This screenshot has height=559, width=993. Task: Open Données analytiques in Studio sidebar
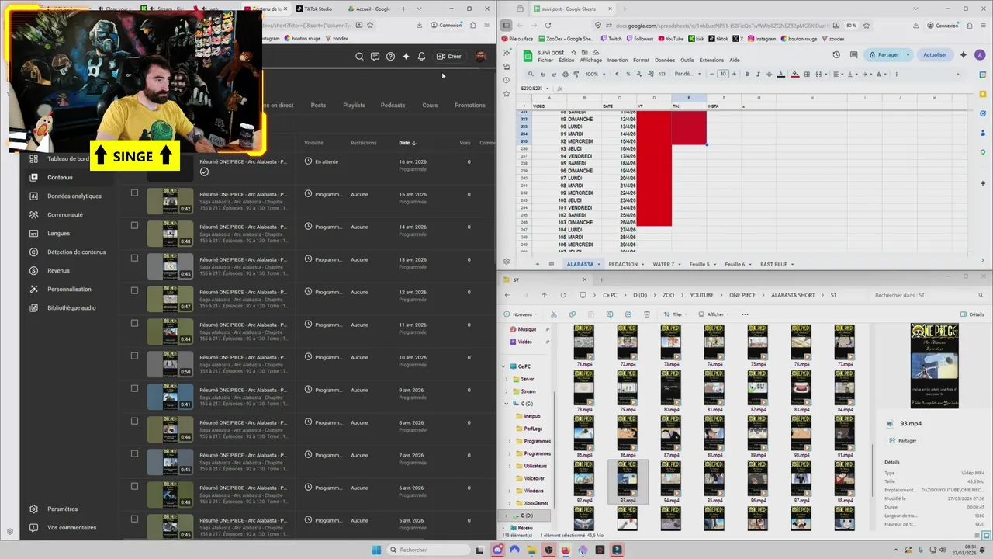tap(74, 196)
